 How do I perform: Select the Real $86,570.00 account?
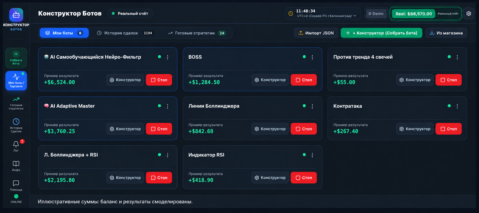pos(414,14)
